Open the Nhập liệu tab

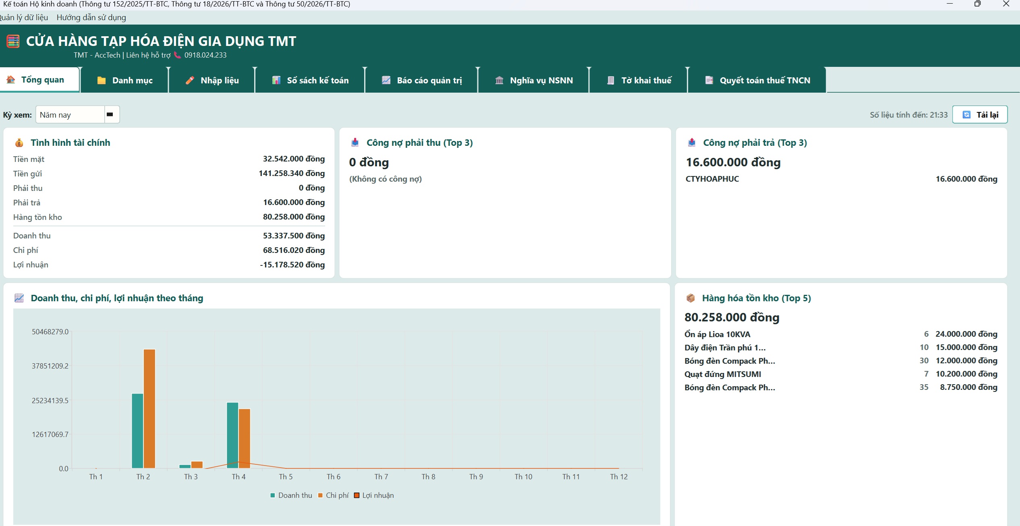coord(212,80)
